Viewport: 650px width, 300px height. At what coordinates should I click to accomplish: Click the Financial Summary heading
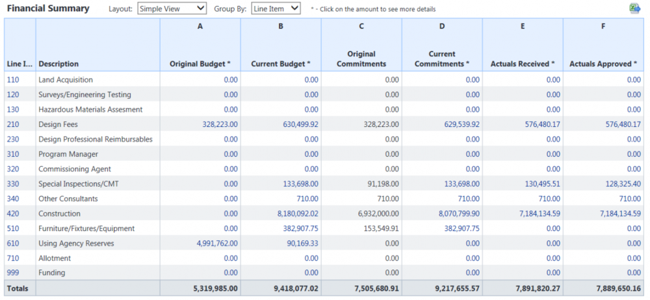[x=48, y=8]
